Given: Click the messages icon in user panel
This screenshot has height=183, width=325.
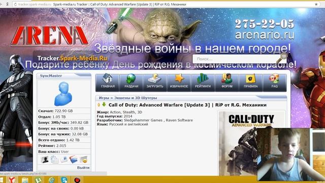Looking at the screenshot, I should click(x=64, y=160).
